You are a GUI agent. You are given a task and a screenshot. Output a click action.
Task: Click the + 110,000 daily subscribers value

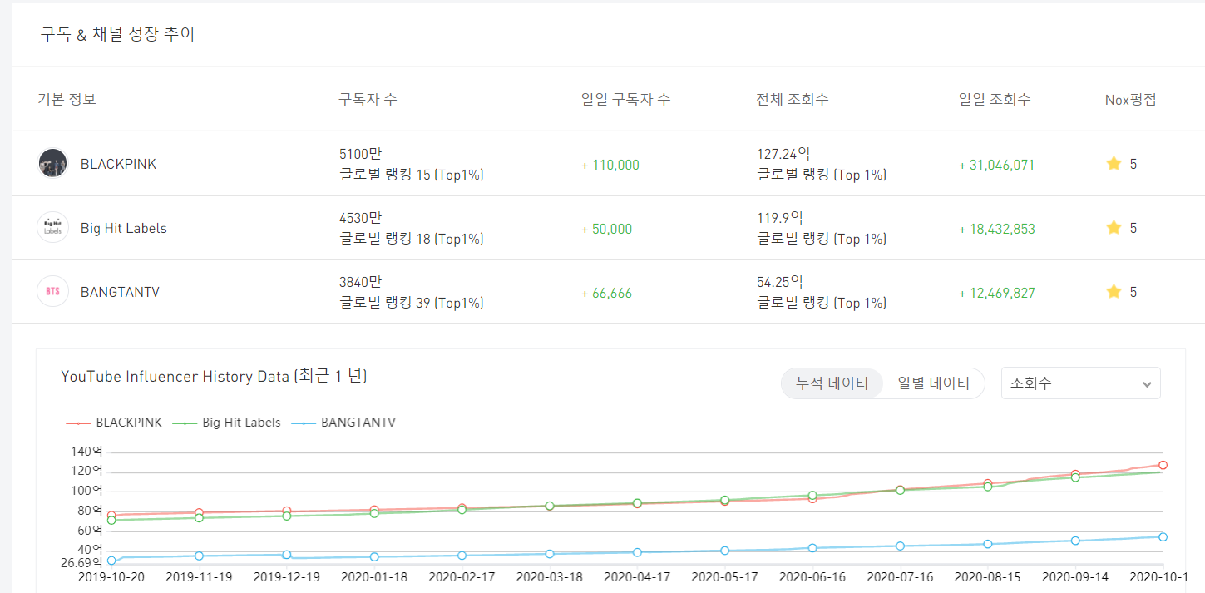[610, 165]
